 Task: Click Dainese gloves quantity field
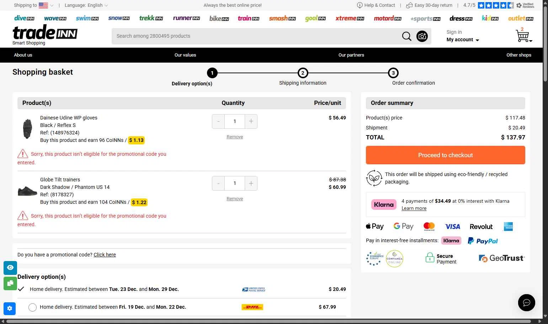coord(235,121)
